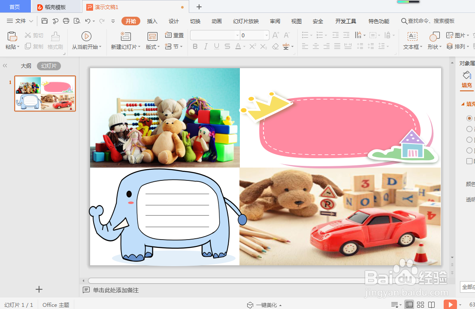475x309 pixels.
Task: Toggle Italic formatting
Action: 206,46
